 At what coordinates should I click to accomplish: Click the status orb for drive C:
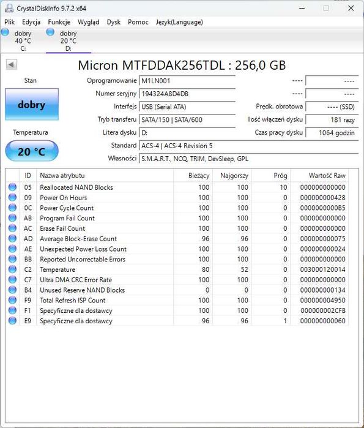click(5, 32)
